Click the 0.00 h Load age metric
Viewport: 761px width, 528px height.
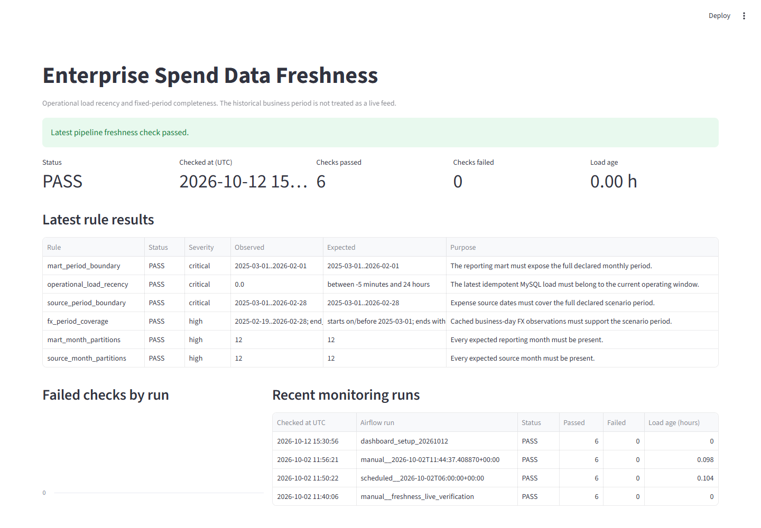[614, 182]
